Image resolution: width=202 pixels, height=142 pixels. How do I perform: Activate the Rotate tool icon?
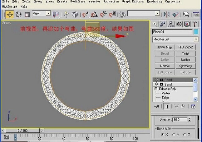click(18, 14)
